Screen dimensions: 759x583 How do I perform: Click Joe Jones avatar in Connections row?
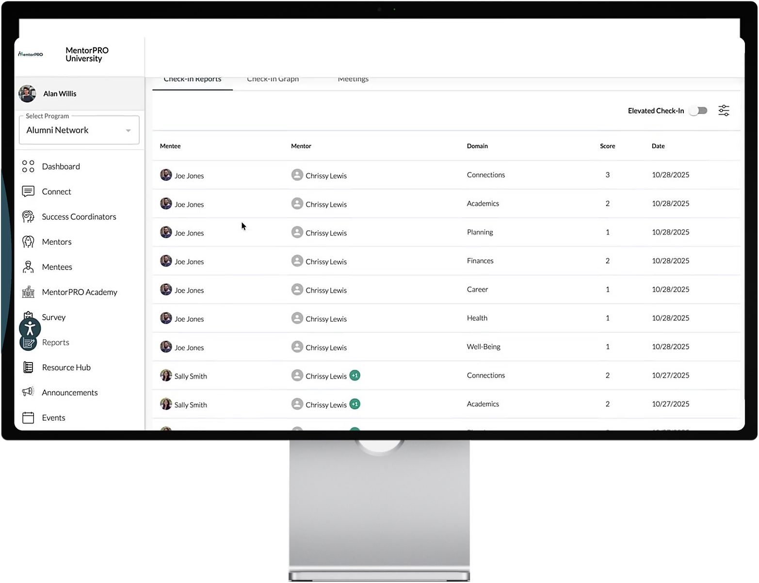coord(166,174)
